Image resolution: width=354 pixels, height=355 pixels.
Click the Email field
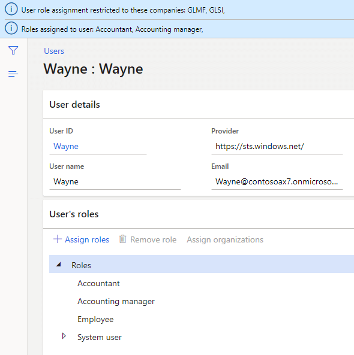(277, 182)
